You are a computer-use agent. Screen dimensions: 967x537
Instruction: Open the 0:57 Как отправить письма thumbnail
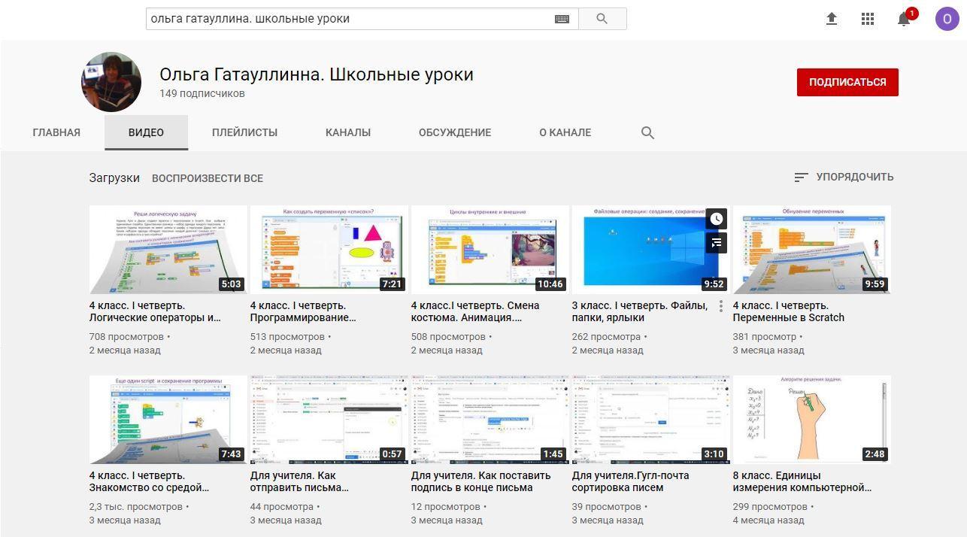[329, 420]
